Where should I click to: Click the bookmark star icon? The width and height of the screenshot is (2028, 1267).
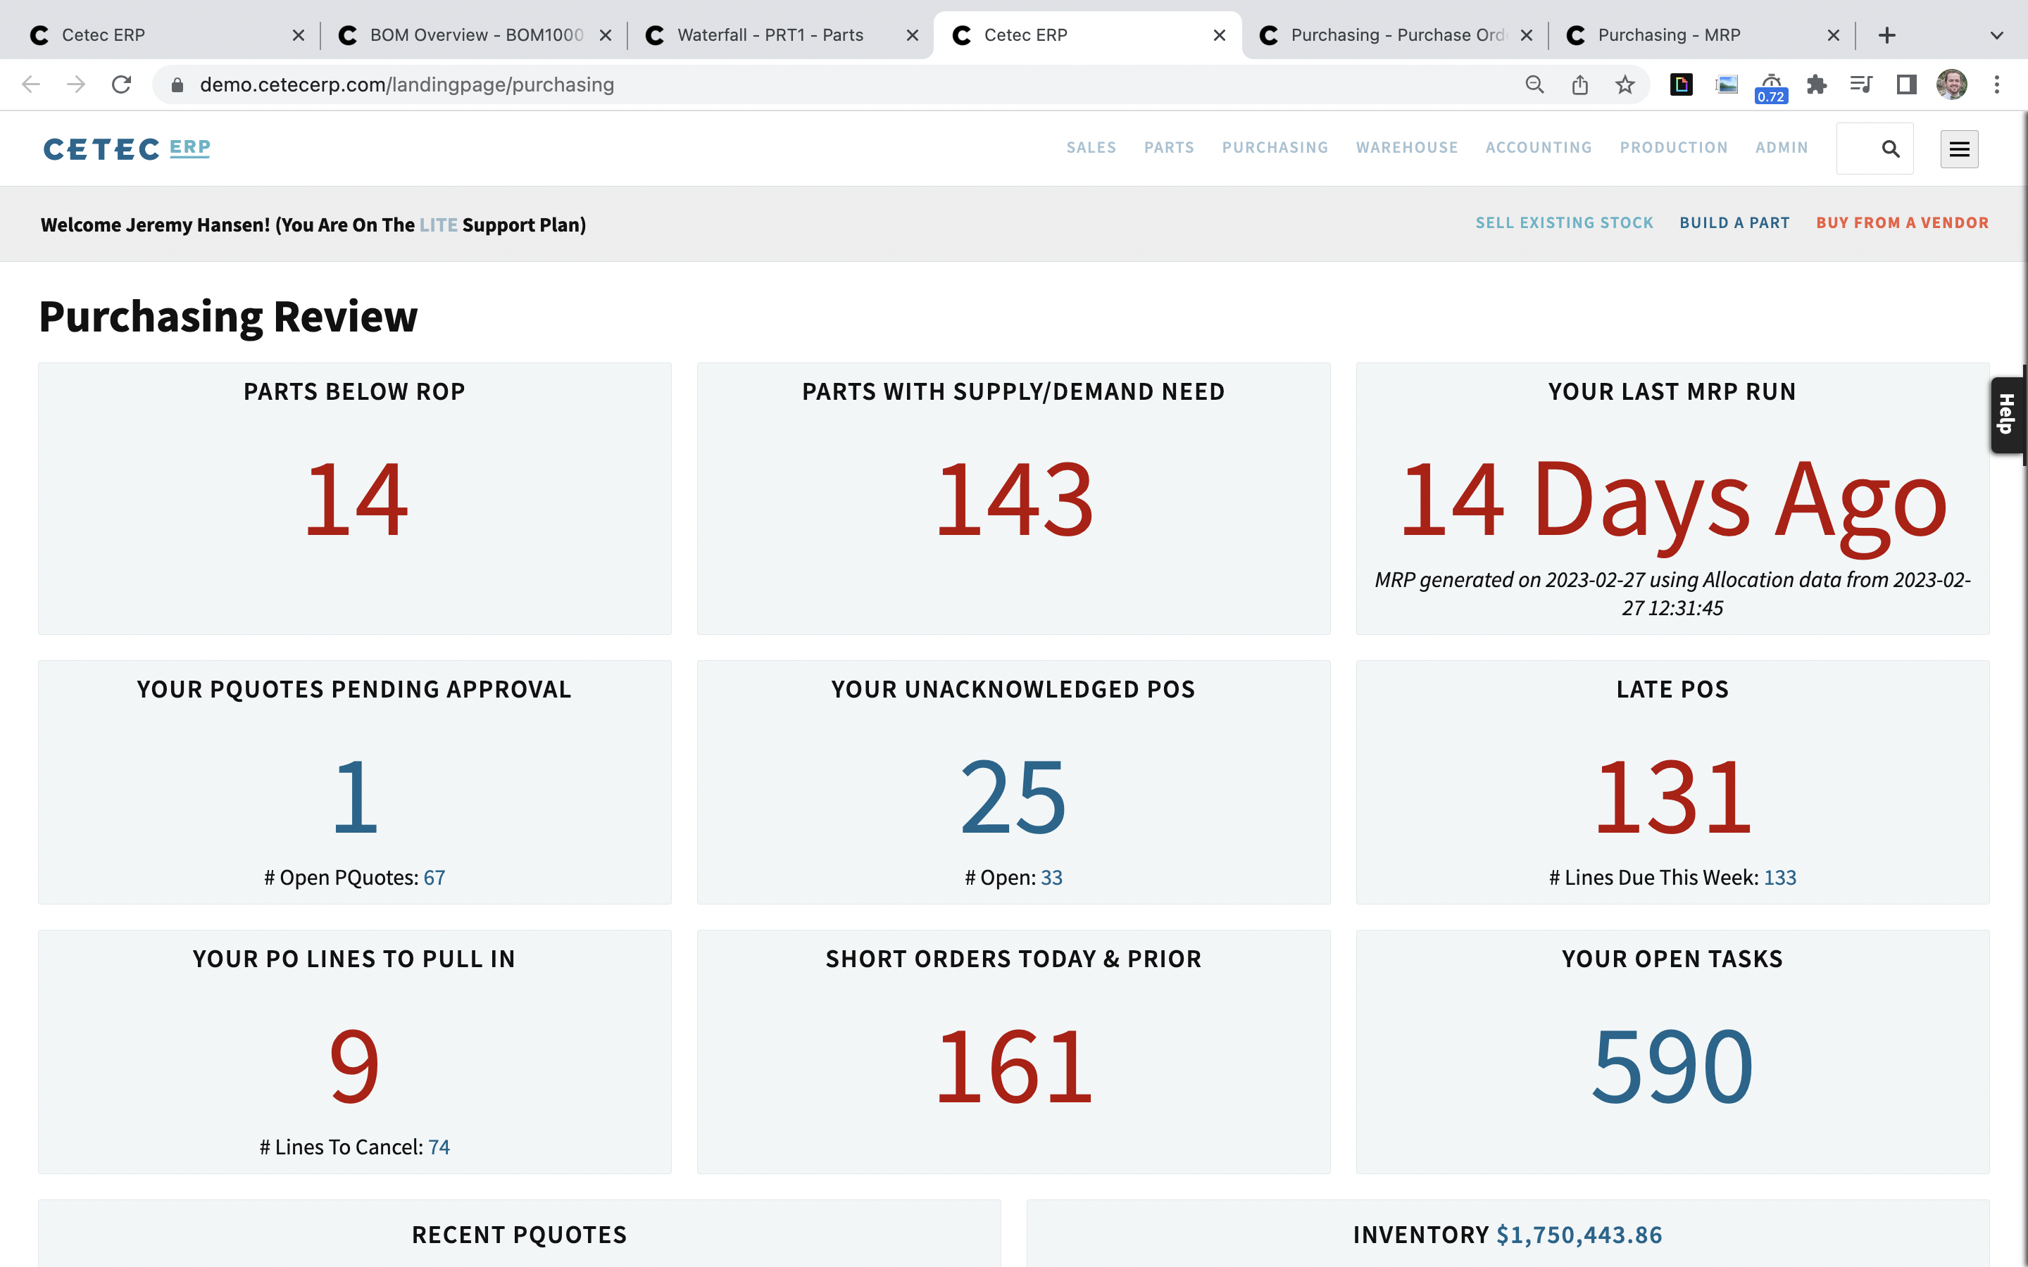coord(1625,84)
